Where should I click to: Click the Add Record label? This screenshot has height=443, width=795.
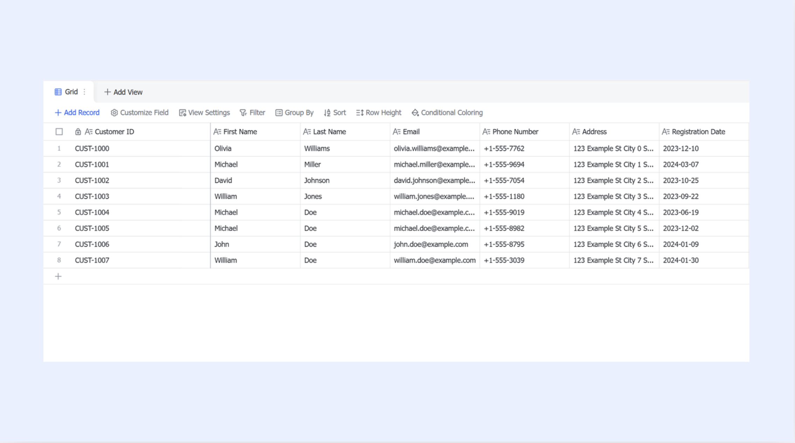click(x=82, y=113)
